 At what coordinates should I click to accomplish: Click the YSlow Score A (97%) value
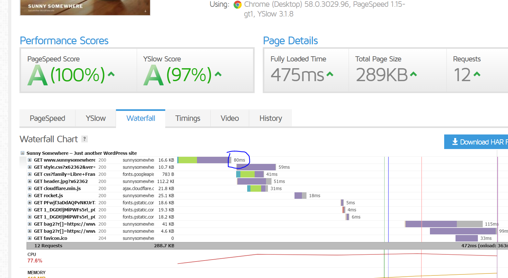click(x=178, y=75)
